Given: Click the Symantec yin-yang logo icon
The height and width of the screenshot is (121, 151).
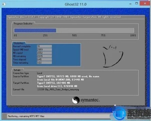Looking at the screenshot, I should (76, 100).
